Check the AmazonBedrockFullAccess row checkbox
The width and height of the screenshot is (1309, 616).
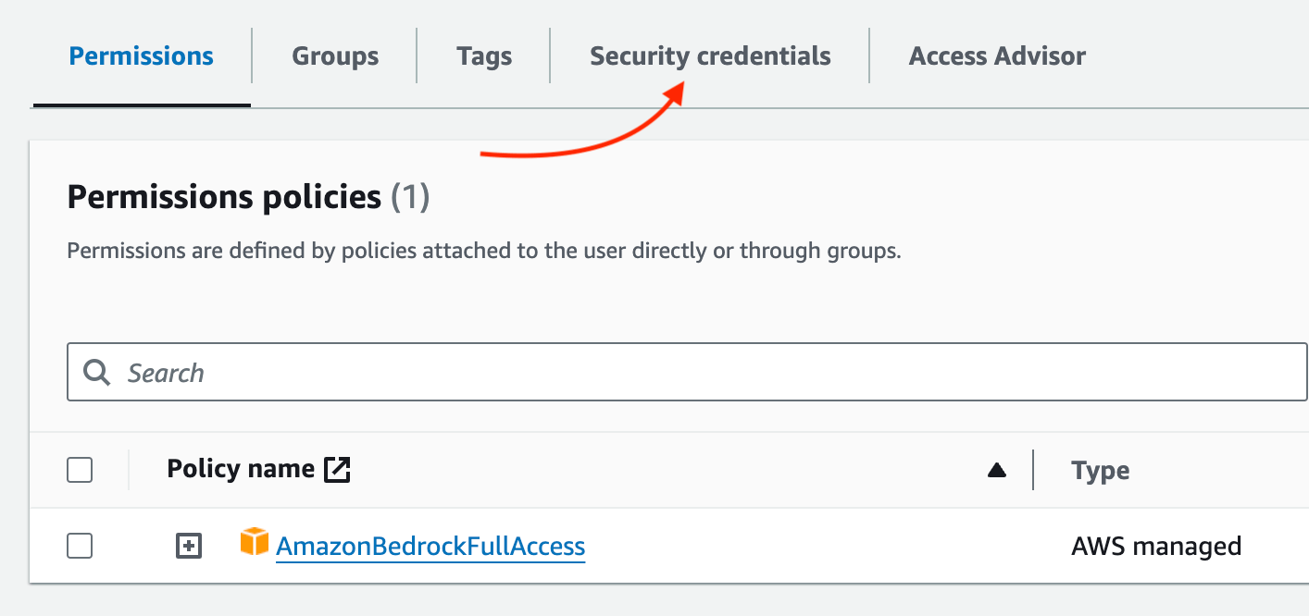point(81,547)
